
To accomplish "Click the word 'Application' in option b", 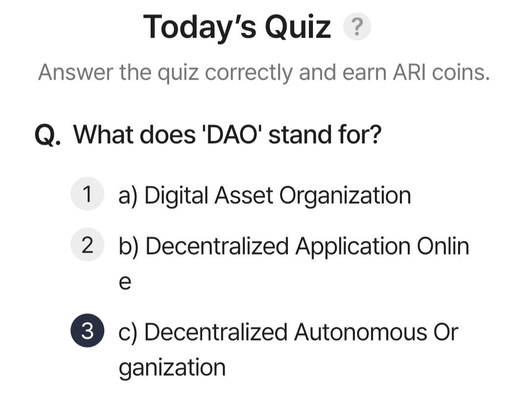I will [353, 247].
